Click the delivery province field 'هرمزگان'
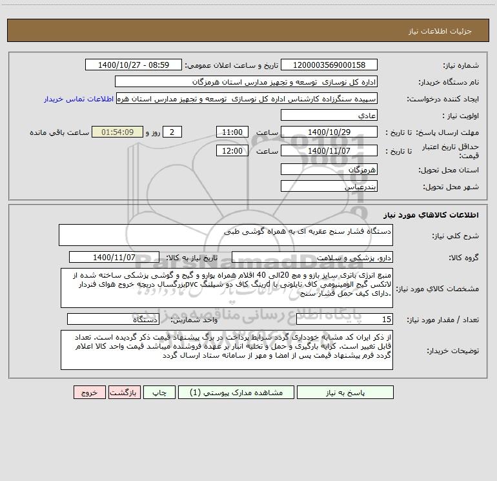 (329, 169)
